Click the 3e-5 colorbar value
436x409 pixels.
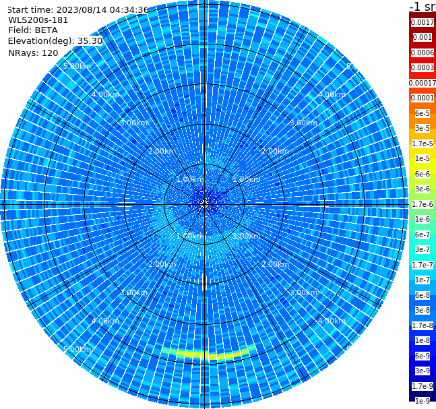423,128
